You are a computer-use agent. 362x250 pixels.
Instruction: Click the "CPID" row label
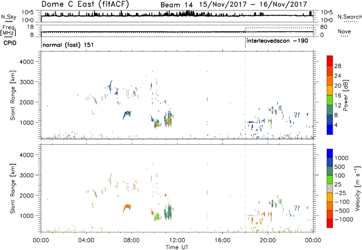pyautogui.click(x=10, y=43)
